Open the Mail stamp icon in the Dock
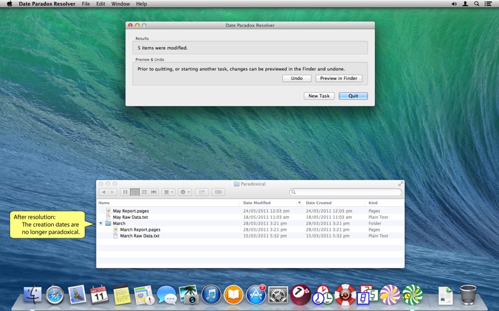Screen dimensions: 499x311 pos(77,295)
